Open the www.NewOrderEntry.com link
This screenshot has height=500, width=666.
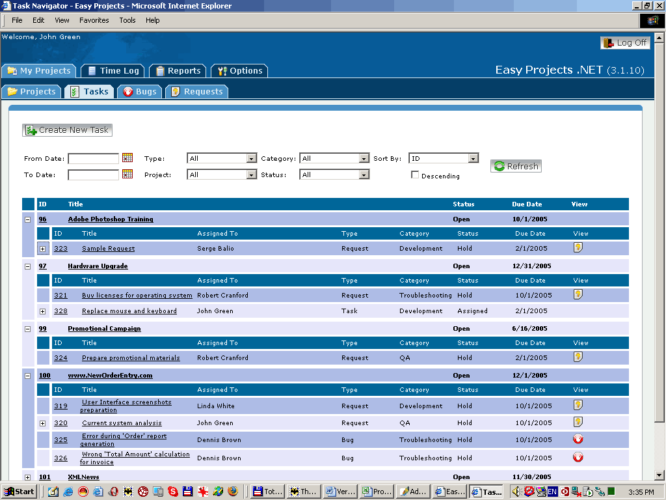110,376
